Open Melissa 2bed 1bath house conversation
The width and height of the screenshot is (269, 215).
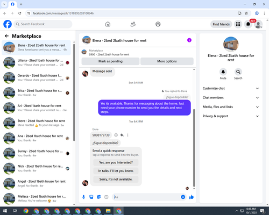[36, 198]
